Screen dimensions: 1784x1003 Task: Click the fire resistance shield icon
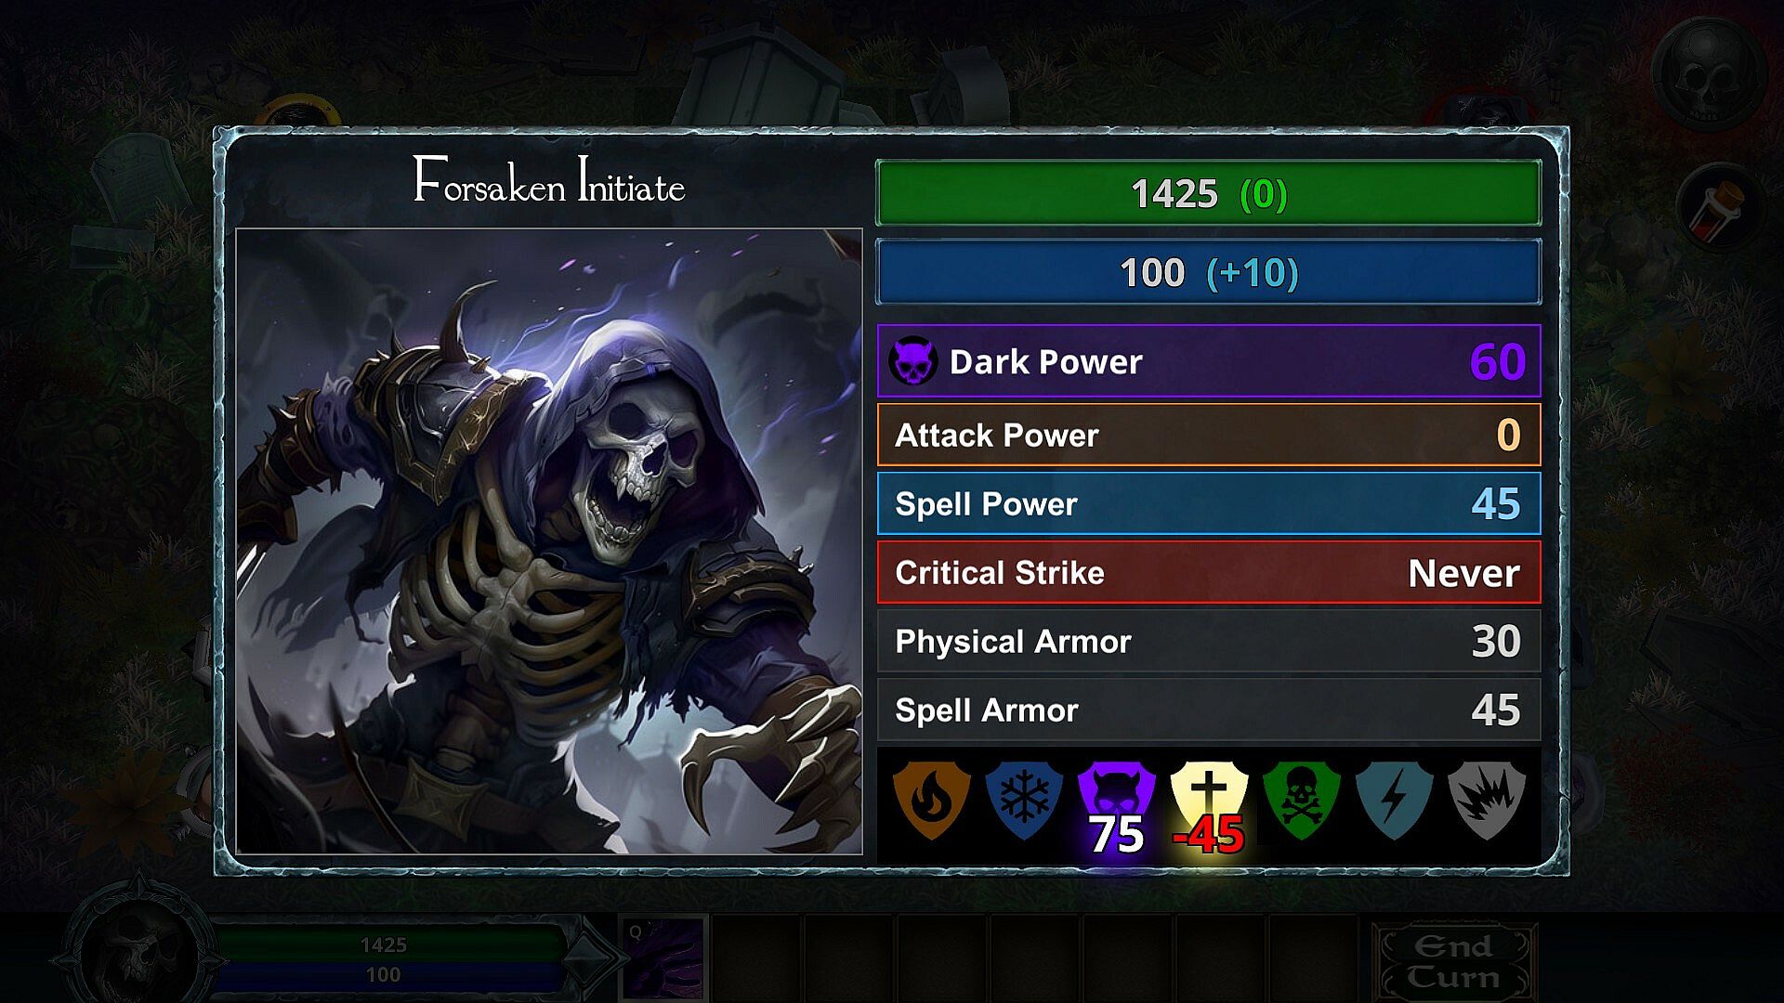(x=931, y=800)
